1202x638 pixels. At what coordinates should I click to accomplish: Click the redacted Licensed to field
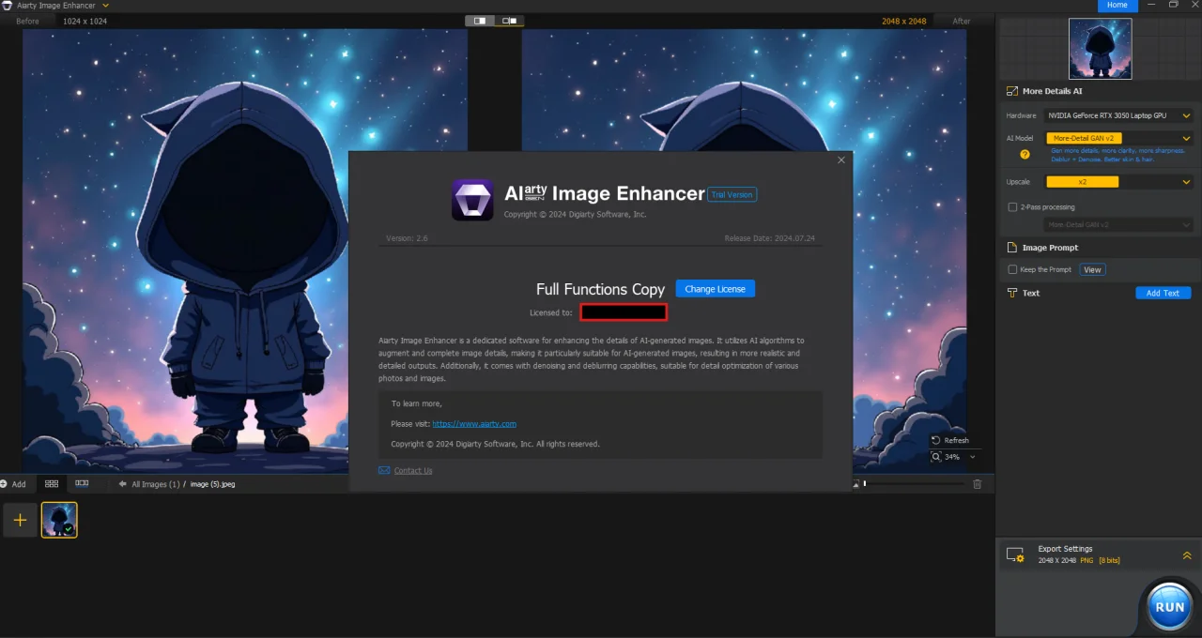(624, 312)
